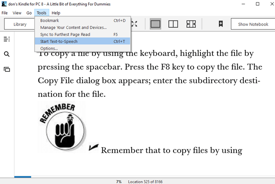Close the open Tools menu

pyautogui.click(x=42, y=13)
